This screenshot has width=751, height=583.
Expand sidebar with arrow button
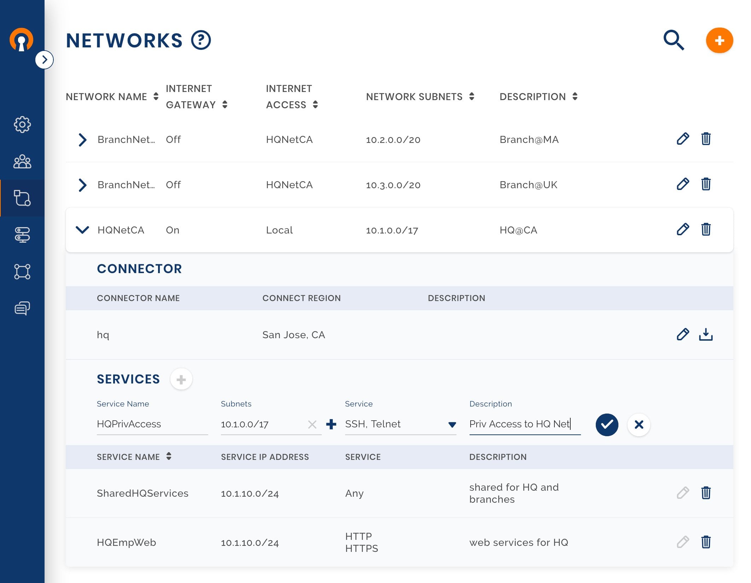pos(45,60)
